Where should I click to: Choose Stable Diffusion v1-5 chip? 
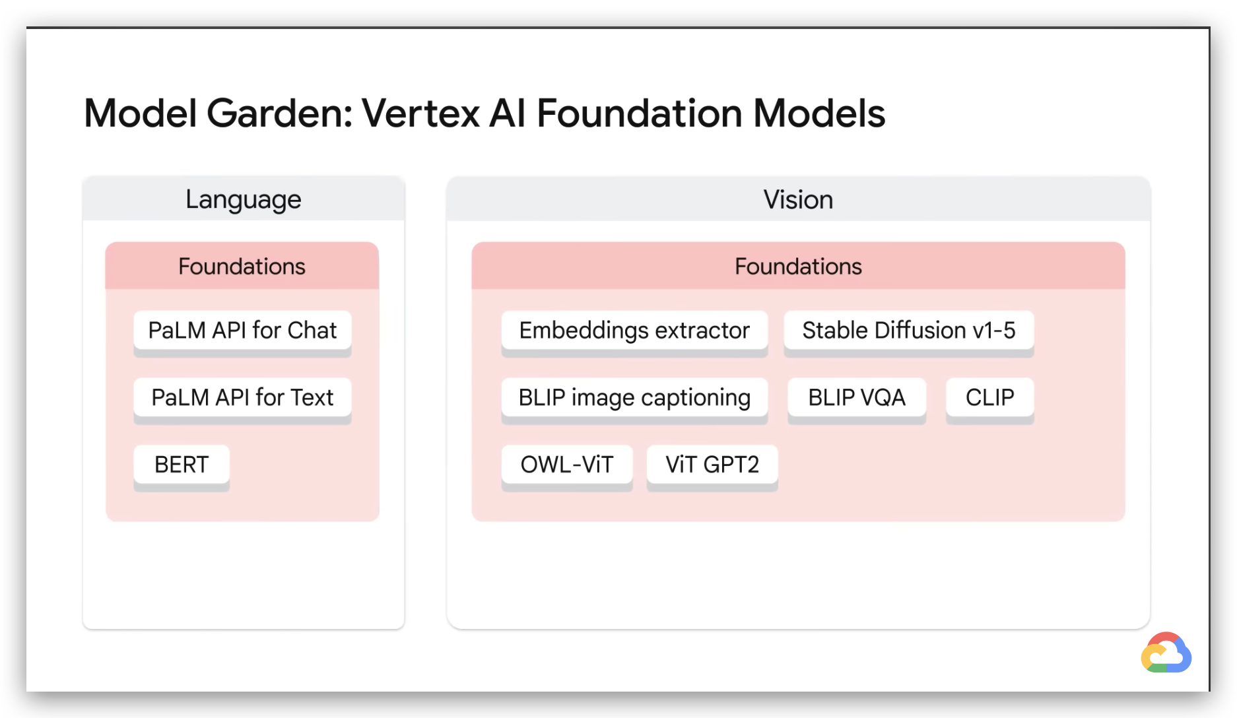point(909,331)
